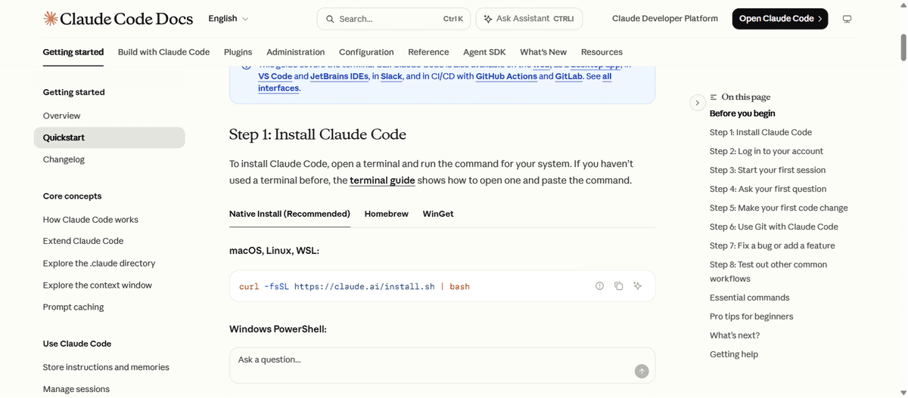Open the JetBrains IDEs link

[x=340, y=76]
